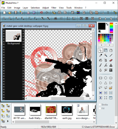118x129 pixels.
Task: Click the 1920x1080x16M status text
Action: 48,127
